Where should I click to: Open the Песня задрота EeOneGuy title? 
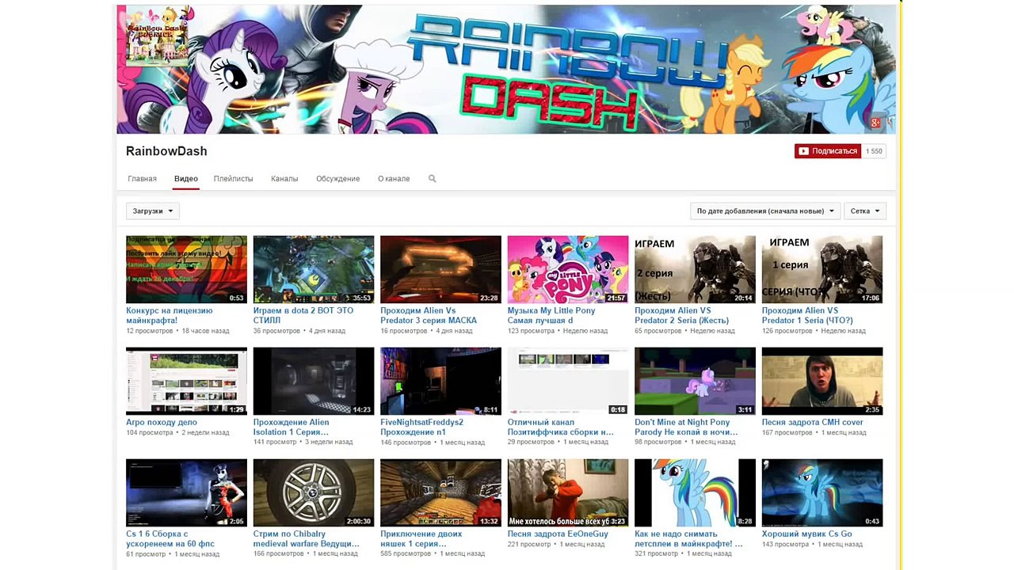[x=558, y=534]
